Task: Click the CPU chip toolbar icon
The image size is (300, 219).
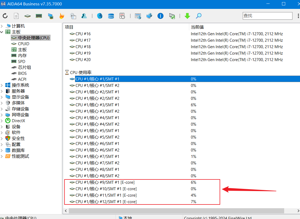Action: (27, 16)
